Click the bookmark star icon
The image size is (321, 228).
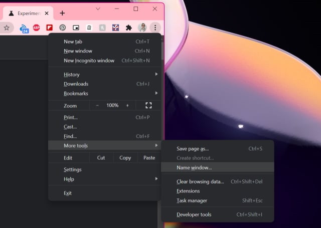point(7,28)
